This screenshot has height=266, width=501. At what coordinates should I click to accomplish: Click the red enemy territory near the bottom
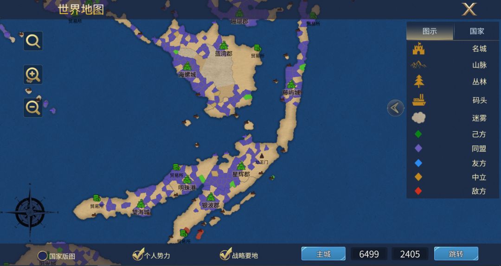(x=199, y=234)
